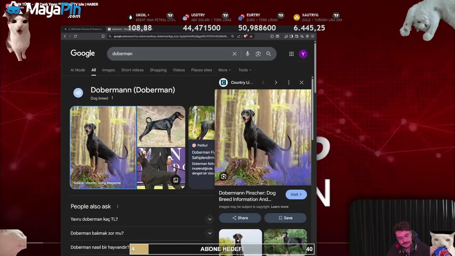Open the Google account avatar Y
455x256 pixels.
tap(303, 54)
